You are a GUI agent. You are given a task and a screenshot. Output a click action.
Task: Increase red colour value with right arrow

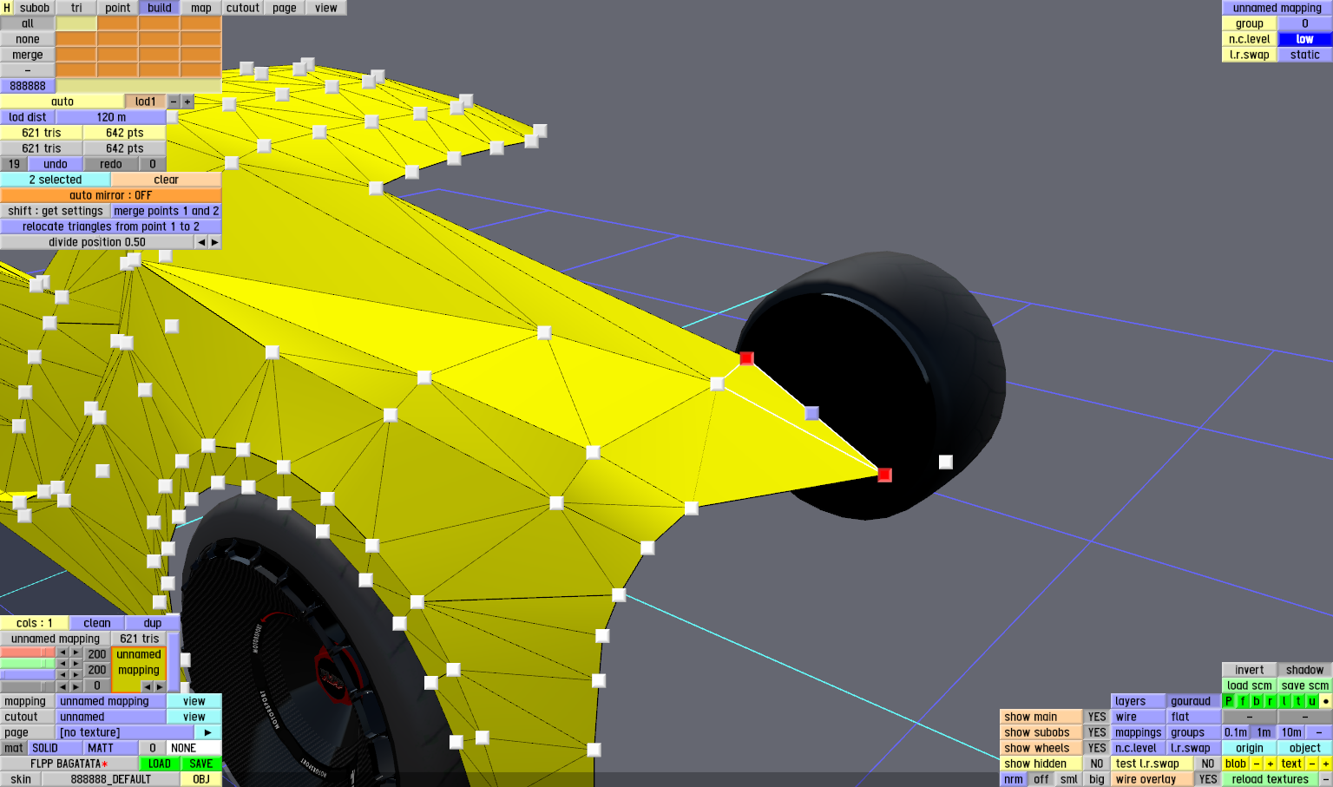(76, 653)
